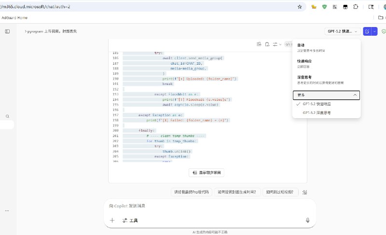This screenshot has width=386, height=235.
Task: Click code line 186 await client.send_media_group
Action: click(192, 58)
